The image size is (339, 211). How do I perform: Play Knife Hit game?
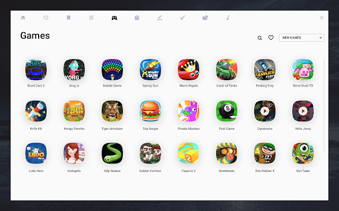click(36, 111)
